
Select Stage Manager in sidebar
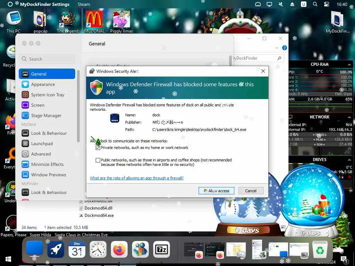coord(47,116)
